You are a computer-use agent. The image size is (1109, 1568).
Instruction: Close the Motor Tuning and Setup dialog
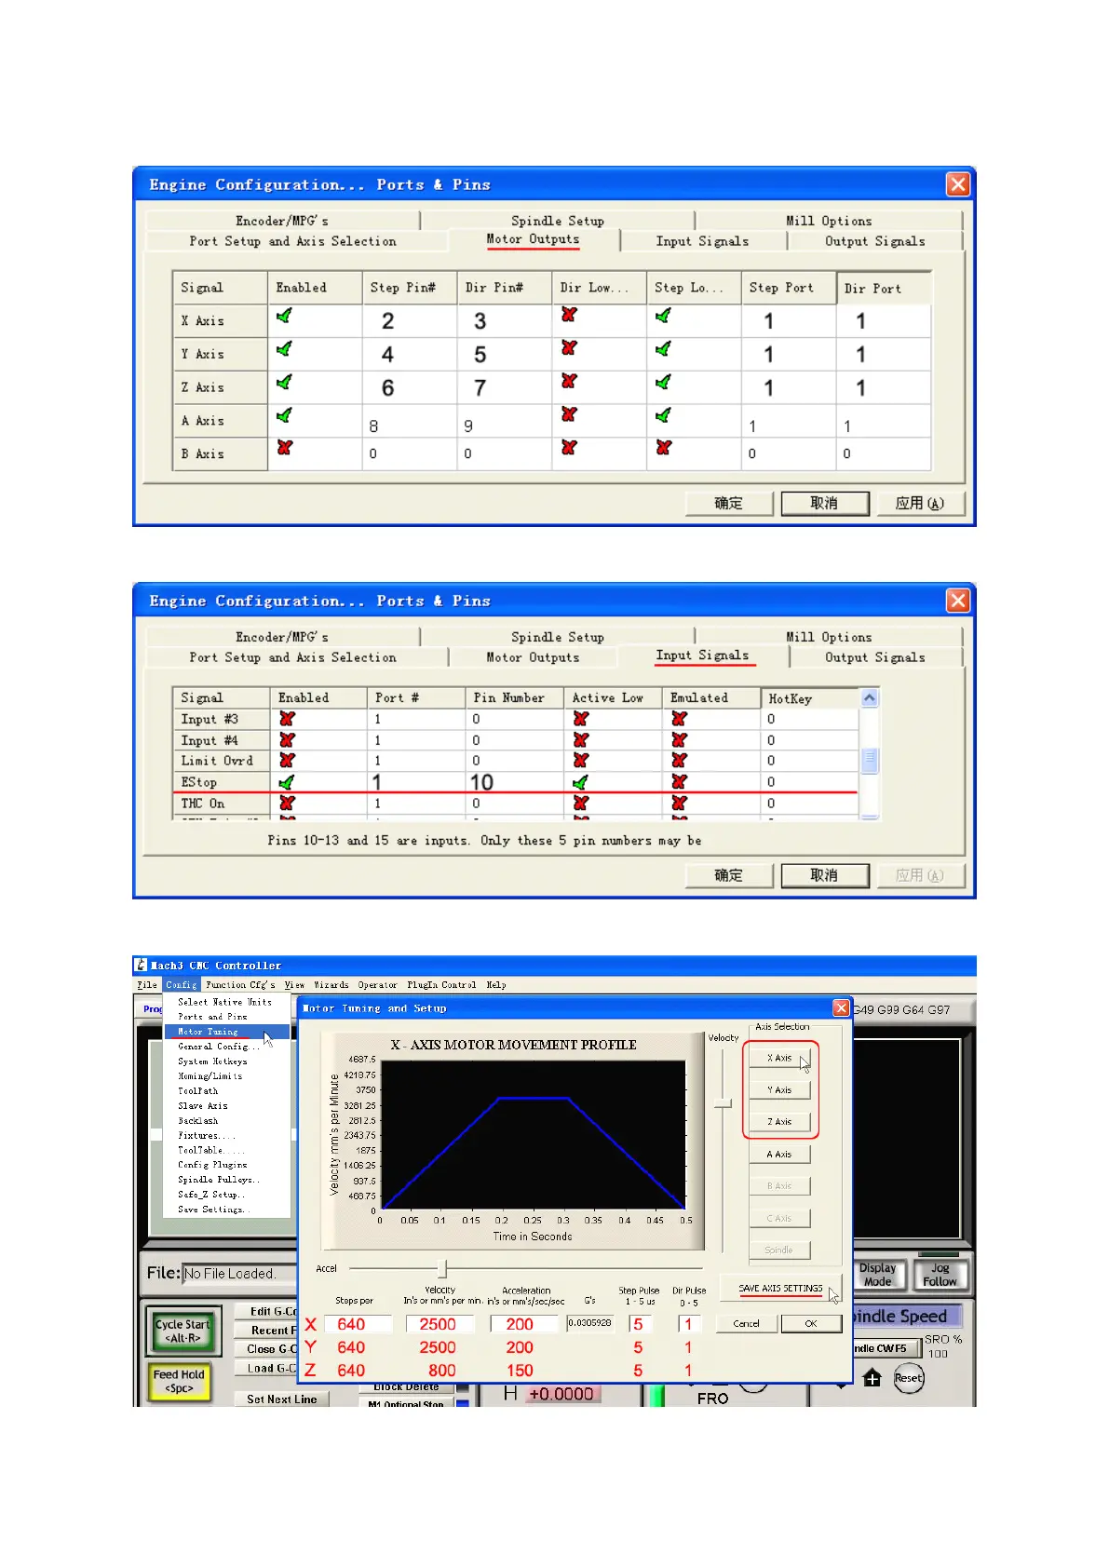point(841,1007)
